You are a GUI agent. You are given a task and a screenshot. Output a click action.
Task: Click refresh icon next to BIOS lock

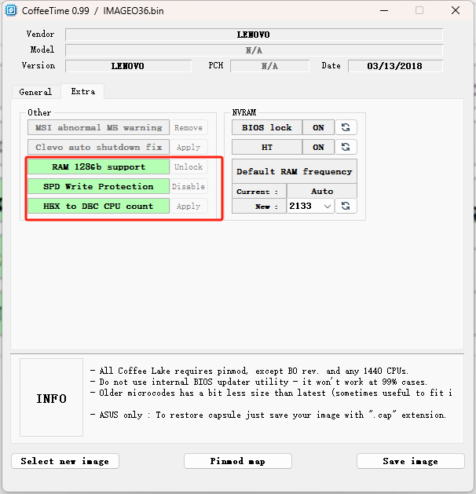point(346,127)
